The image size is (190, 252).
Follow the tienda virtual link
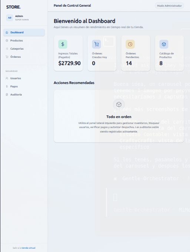coord(29,248)
